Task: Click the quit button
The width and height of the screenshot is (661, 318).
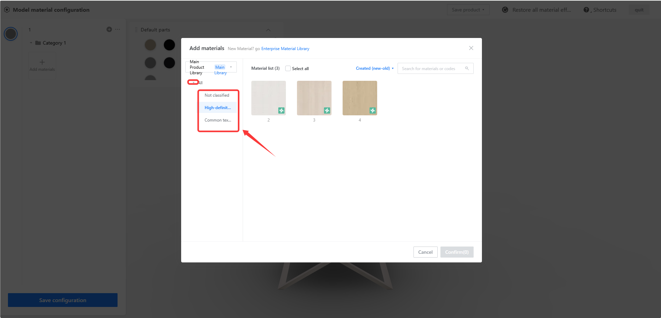Action: coord(639,10)
